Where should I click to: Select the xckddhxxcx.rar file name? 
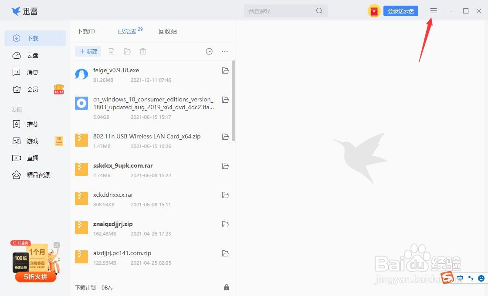click(113, 195)
